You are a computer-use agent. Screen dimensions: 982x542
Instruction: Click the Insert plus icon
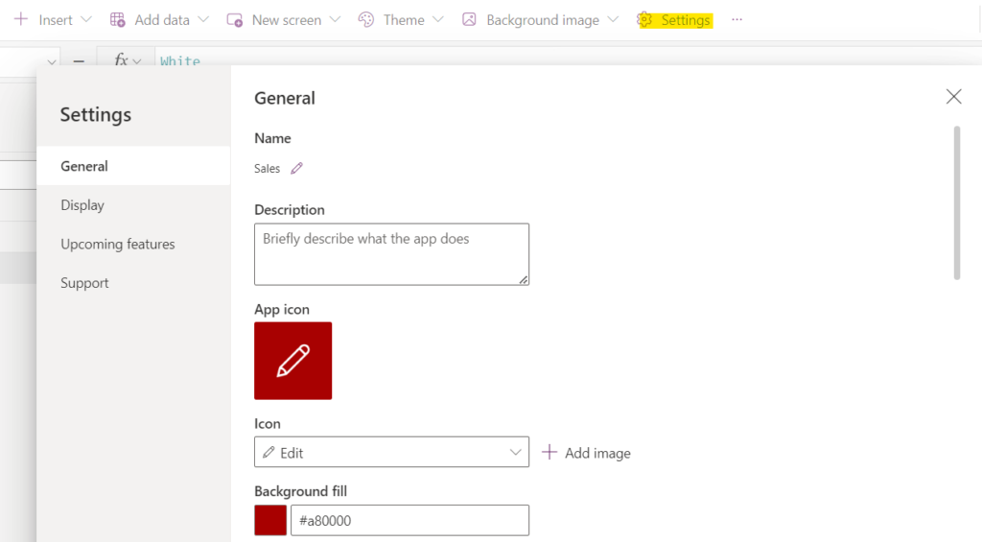tap(21, 19)
